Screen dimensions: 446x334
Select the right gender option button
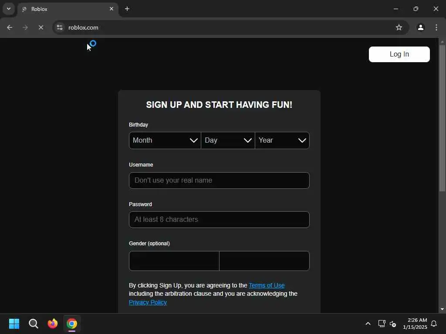pyautogui.click(x=264, y=261)
